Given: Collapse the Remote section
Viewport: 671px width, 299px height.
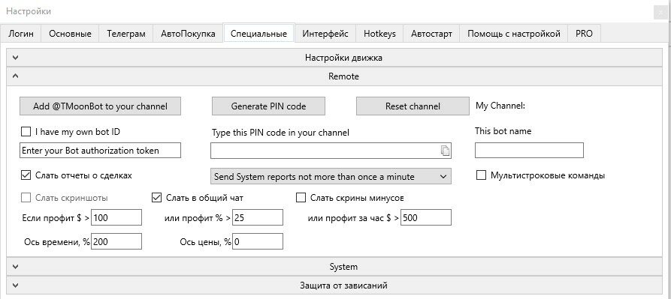Looking at the screenshot, I should 334,76.
